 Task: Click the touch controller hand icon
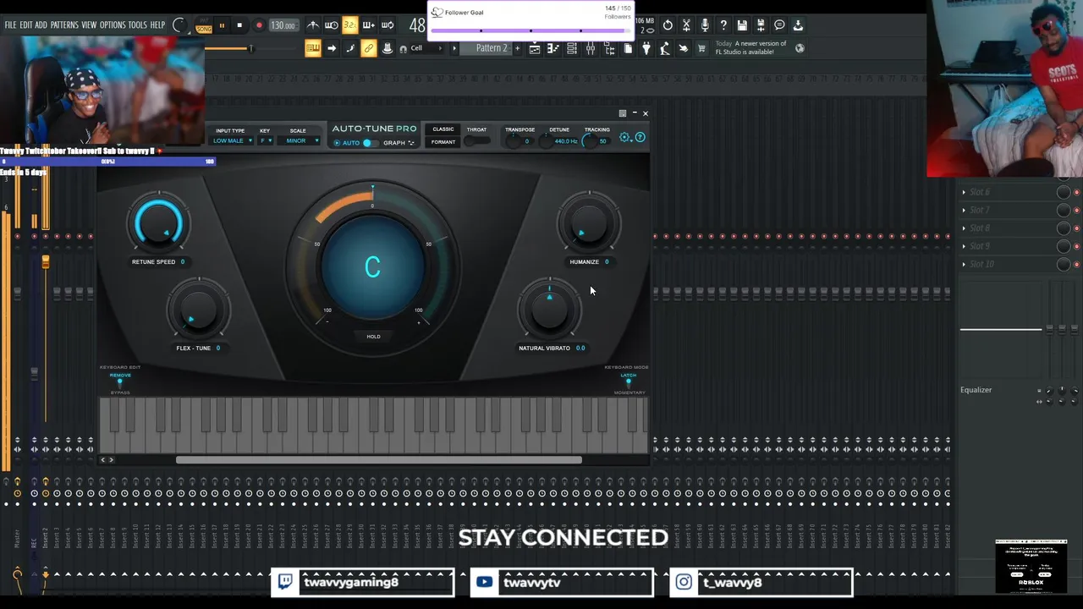pyautogui.click(x=684, y=49)
